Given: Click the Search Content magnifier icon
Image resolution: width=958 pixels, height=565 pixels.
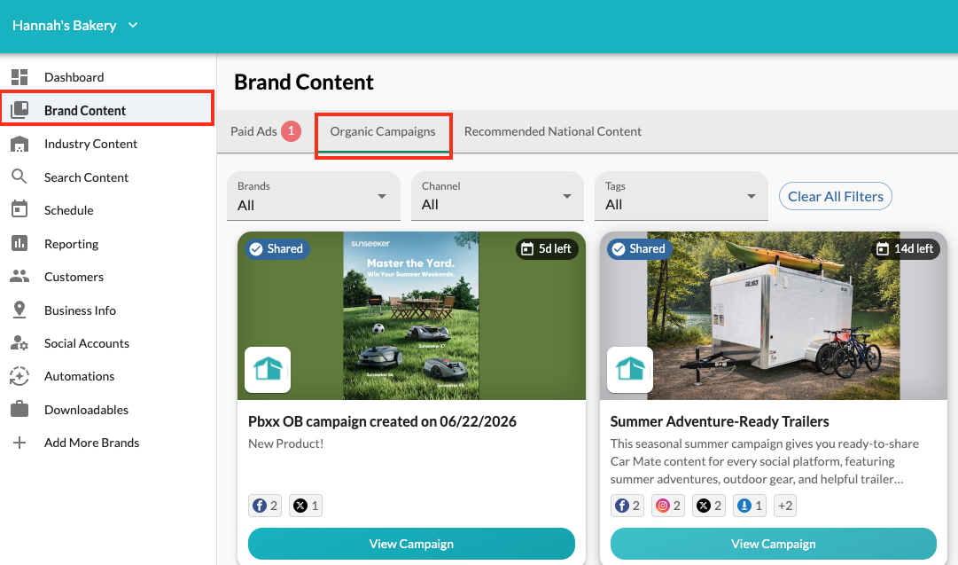Looking at the screenshot, I should [x=19, y=177].
